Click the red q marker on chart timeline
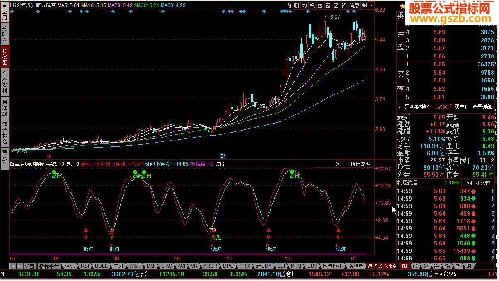The width and height of the screenshot is (499, 281). pos(49,156)
